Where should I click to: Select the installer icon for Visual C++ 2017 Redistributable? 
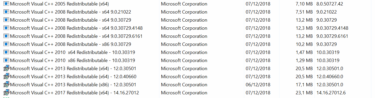(x=6, y=93)
